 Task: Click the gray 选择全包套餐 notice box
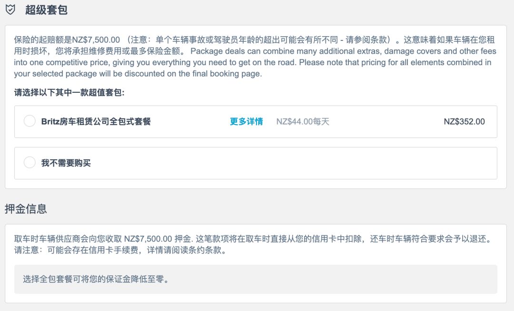click(256, 279)
